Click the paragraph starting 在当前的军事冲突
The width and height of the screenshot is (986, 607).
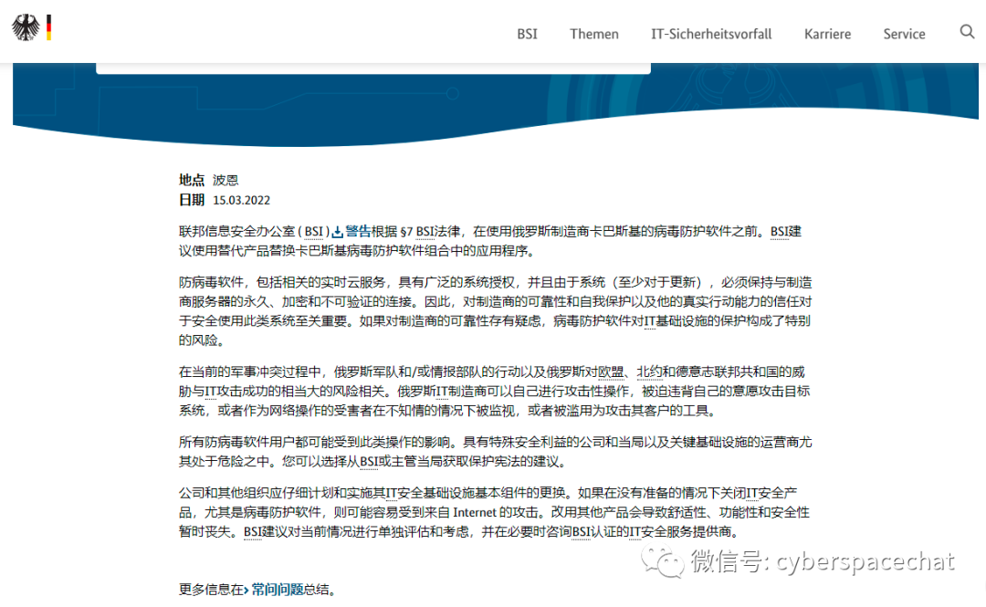[x=494, y=392]
